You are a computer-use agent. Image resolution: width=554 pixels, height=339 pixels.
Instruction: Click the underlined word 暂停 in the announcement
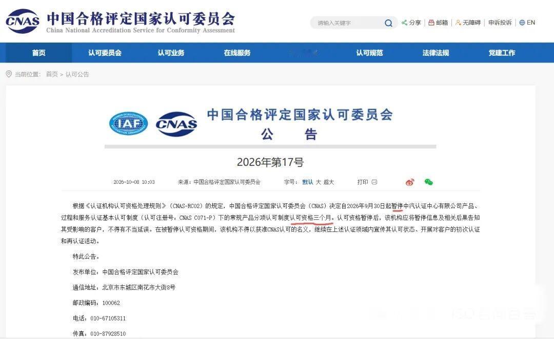pos(398,206)
